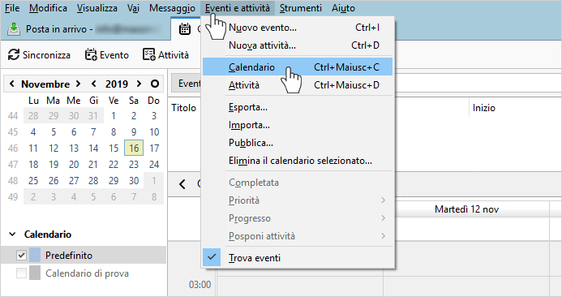Jump to today circle button
The width and height of the screenshot is (562, 297).
tap(155, 84)
